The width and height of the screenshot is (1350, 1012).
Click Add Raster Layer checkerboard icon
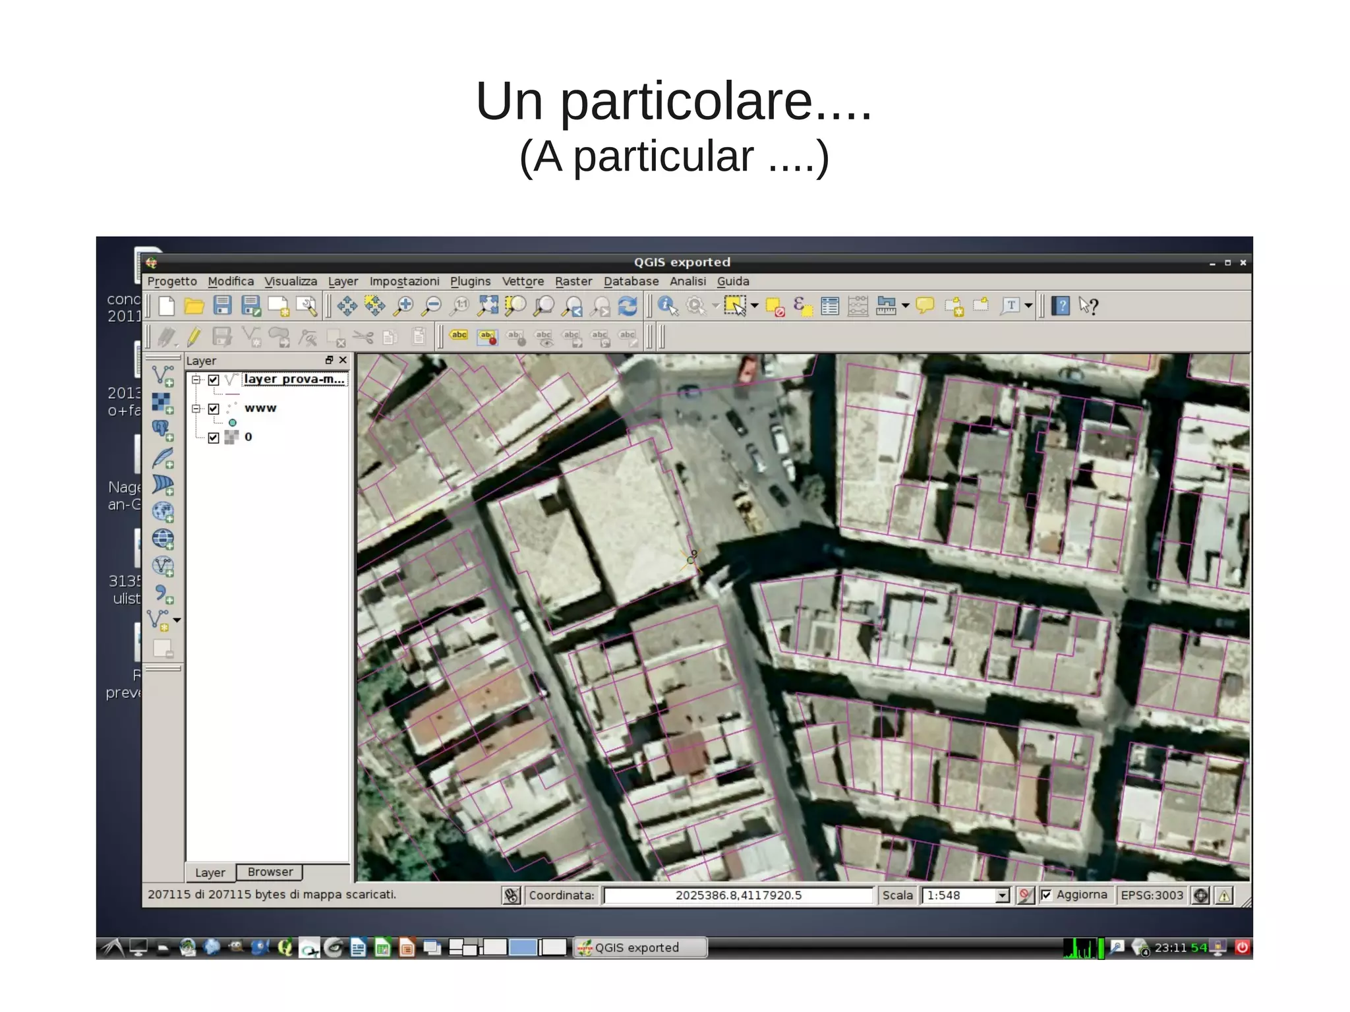(x=163, y=403)
